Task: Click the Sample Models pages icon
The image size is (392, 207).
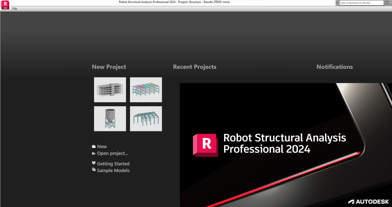Action: click(x=94, y=170)
